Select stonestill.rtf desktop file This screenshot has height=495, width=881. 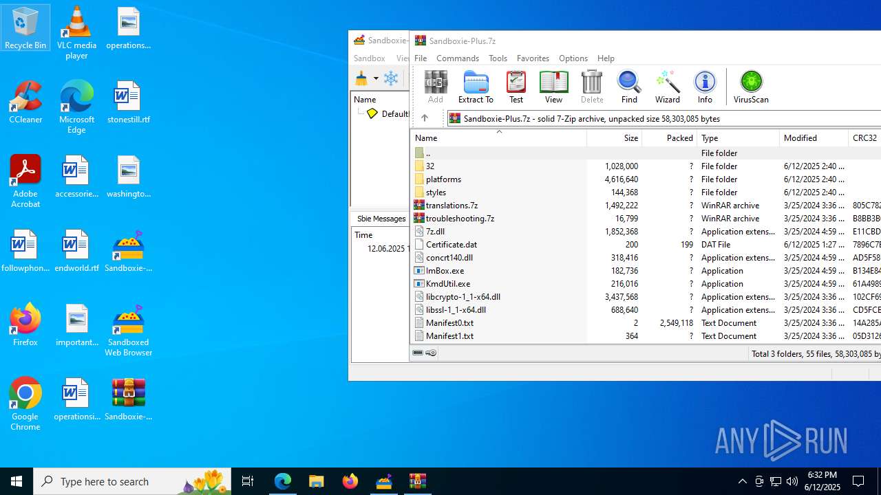[x=129, y=102]
